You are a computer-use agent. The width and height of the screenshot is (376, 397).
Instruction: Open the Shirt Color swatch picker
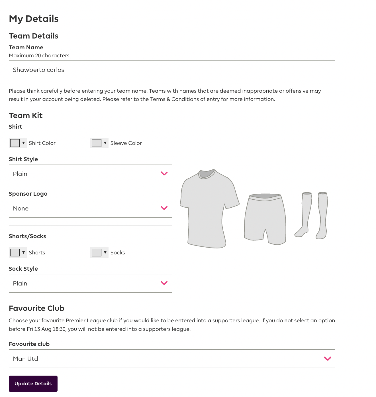click(15, 143)
